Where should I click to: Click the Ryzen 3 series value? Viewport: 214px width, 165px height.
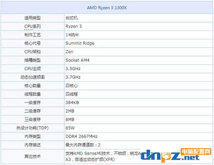(74, 26)
